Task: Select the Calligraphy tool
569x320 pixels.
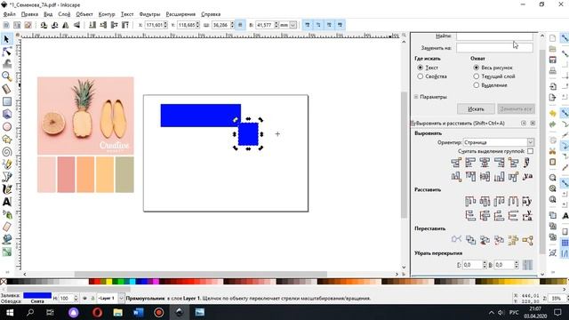Action: 6,189
